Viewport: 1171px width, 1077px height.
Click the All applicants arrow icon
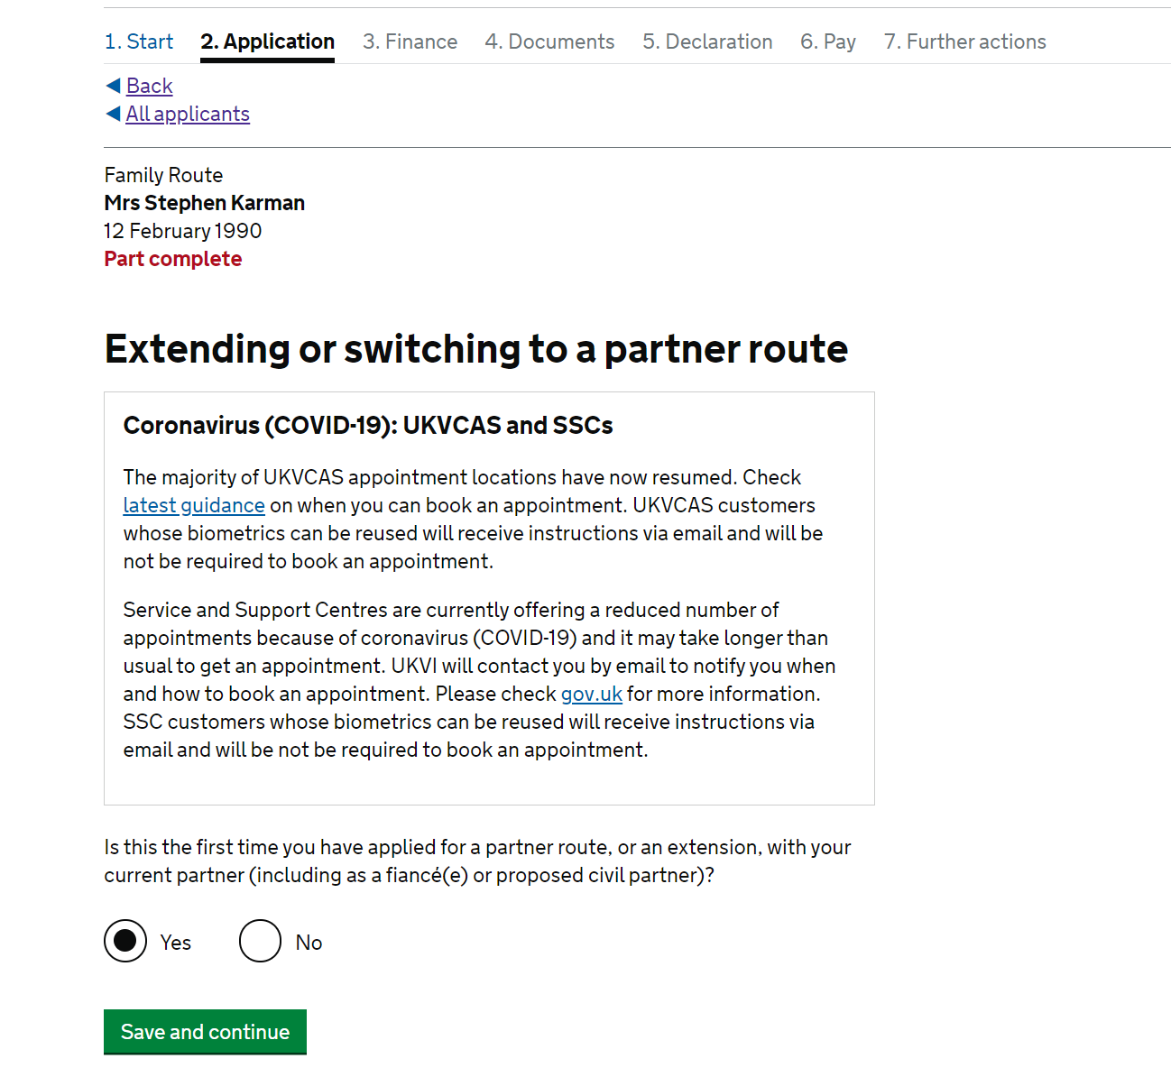click(113, 114)
